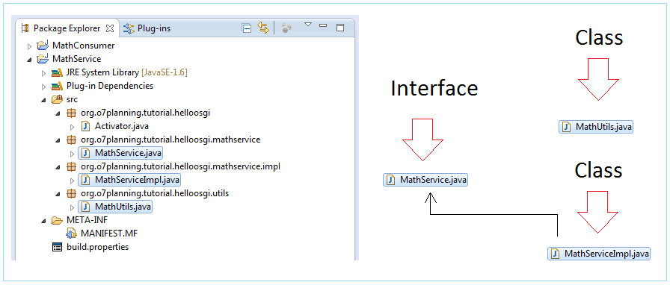Viewport: 670px width, 285px height.
Task: Click the helloosgi package icon
Action: 71,113
